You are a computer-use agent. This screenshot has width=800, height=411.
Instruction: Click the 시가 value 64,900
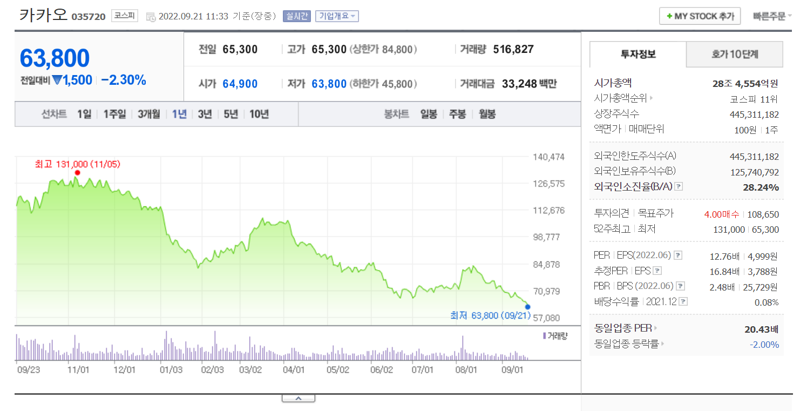[x=240, y=84]
